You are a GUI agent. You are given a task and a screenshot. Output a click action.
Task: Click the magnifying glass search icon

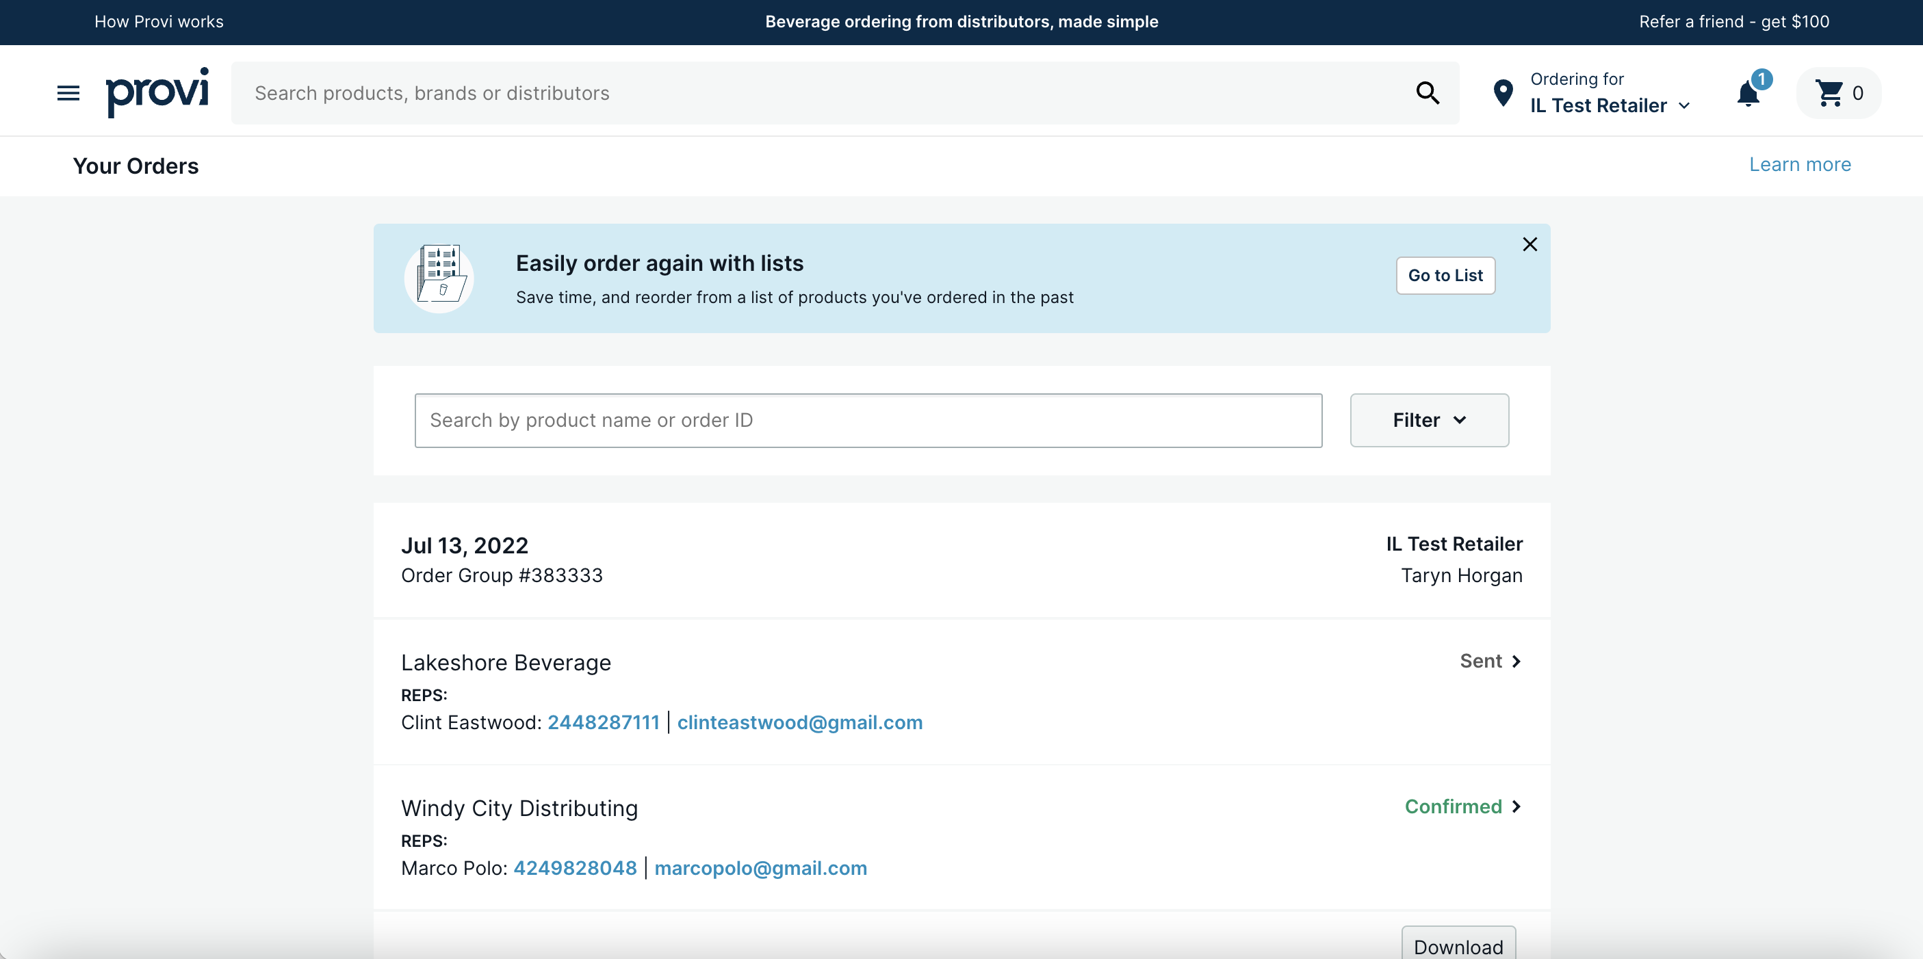tap(1427, 93)
